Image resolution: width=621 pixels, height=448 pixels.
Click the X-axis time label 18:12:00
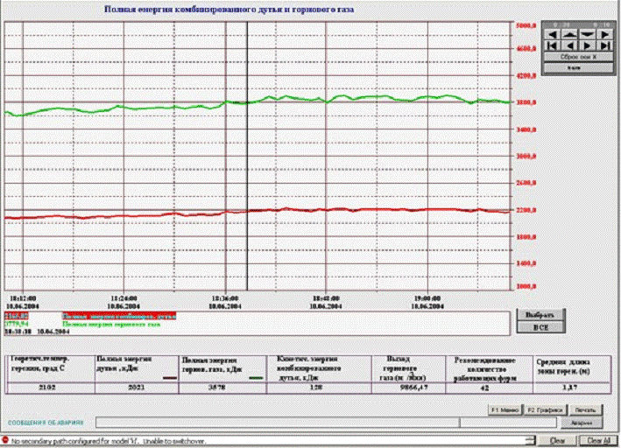[23, 298]
